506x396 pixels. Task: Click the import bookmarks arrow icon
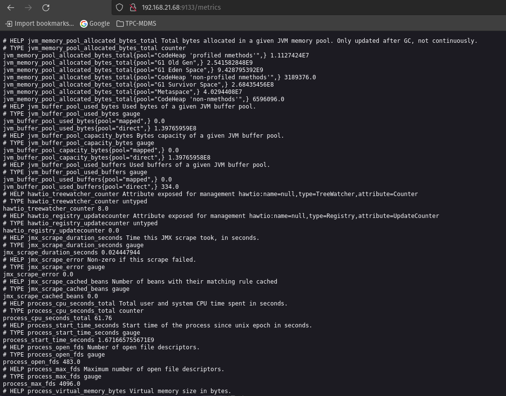coord(9,24)
